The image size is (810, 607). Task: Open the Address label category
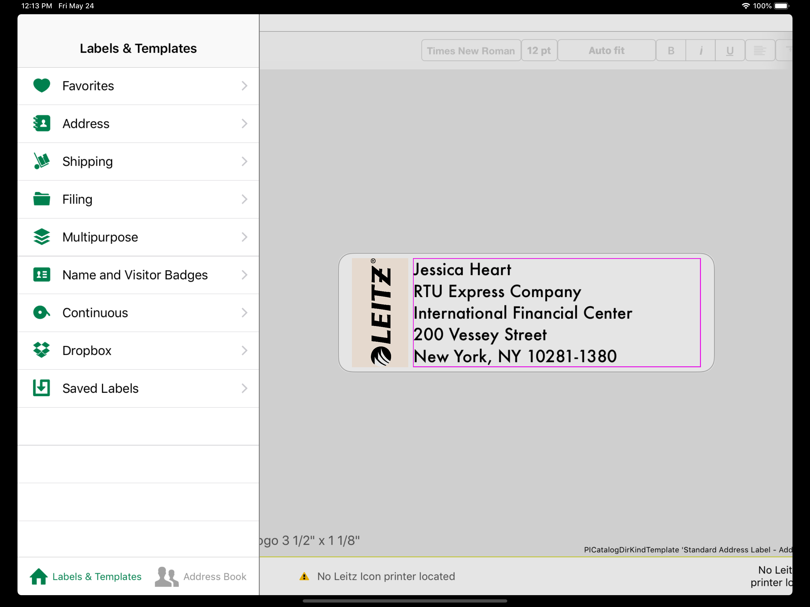[138, 124]
